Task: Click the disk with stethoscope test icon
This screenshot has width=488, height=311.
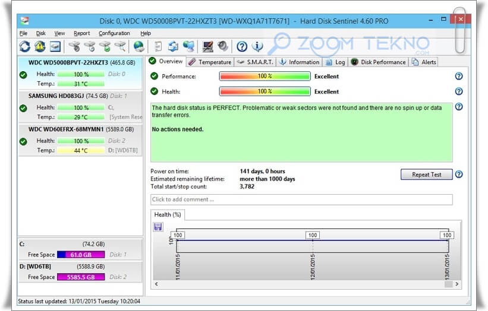Action: 75,47
